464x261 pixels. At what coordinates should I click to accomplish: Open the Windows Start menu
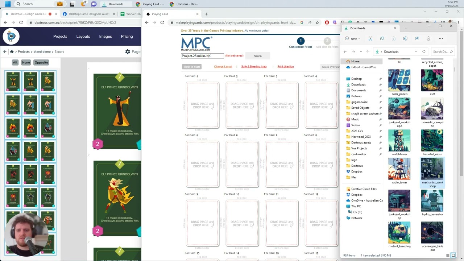[x=8, y=4]
